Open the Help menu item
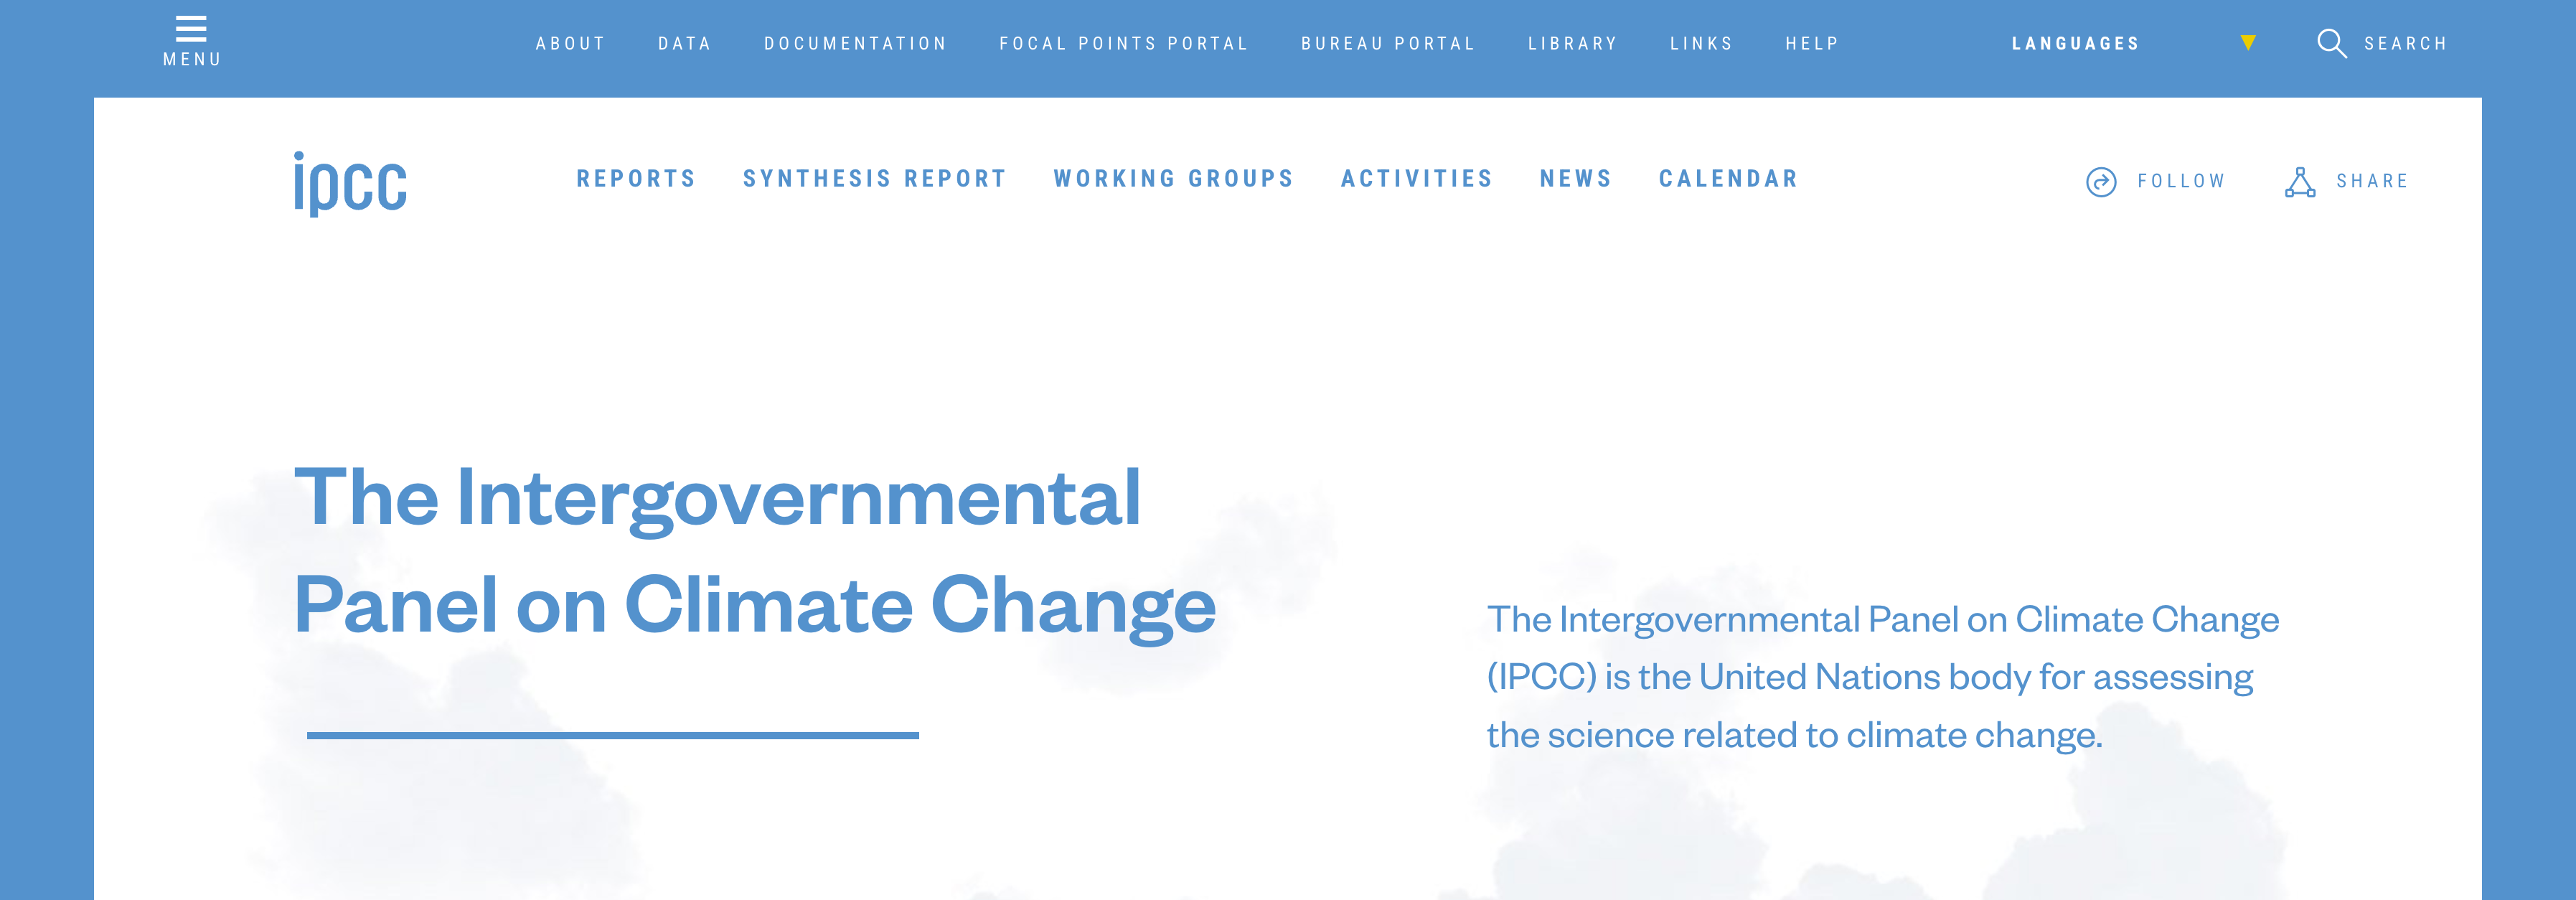The image size is (2576, 900). [1812, 44]
